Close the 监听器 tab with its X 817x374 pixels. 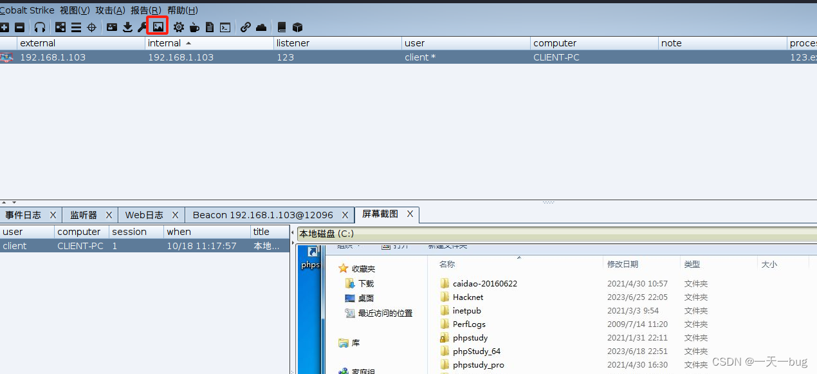109,215
